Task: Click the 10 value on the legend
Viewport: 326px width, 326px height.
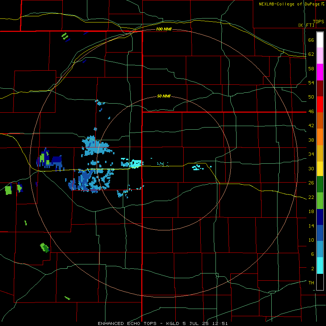Action: [x=311, y=240]
